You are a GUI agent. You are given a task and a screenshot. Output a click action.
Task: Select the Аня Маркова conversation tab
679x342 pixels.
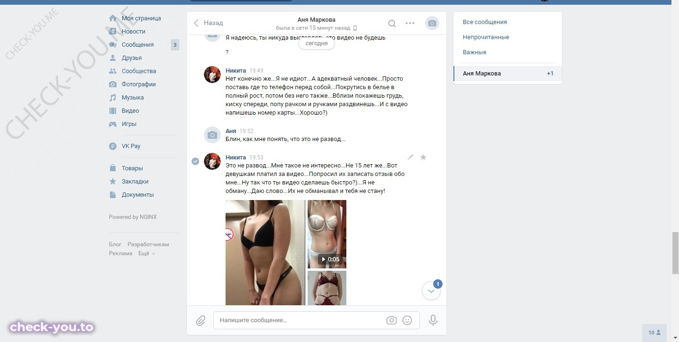tap(508, 74)
